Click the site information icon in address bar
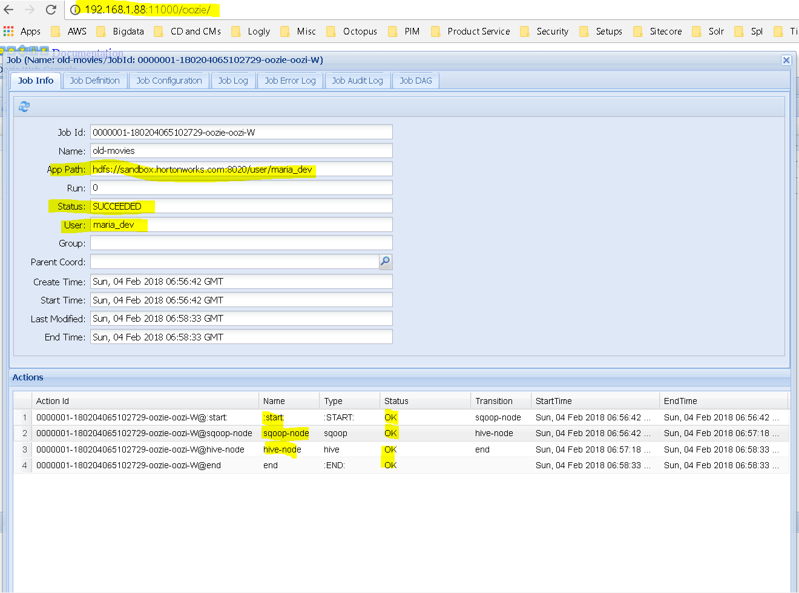The height and width of the screenshot is (593, 799). click(x=75, y=10)
